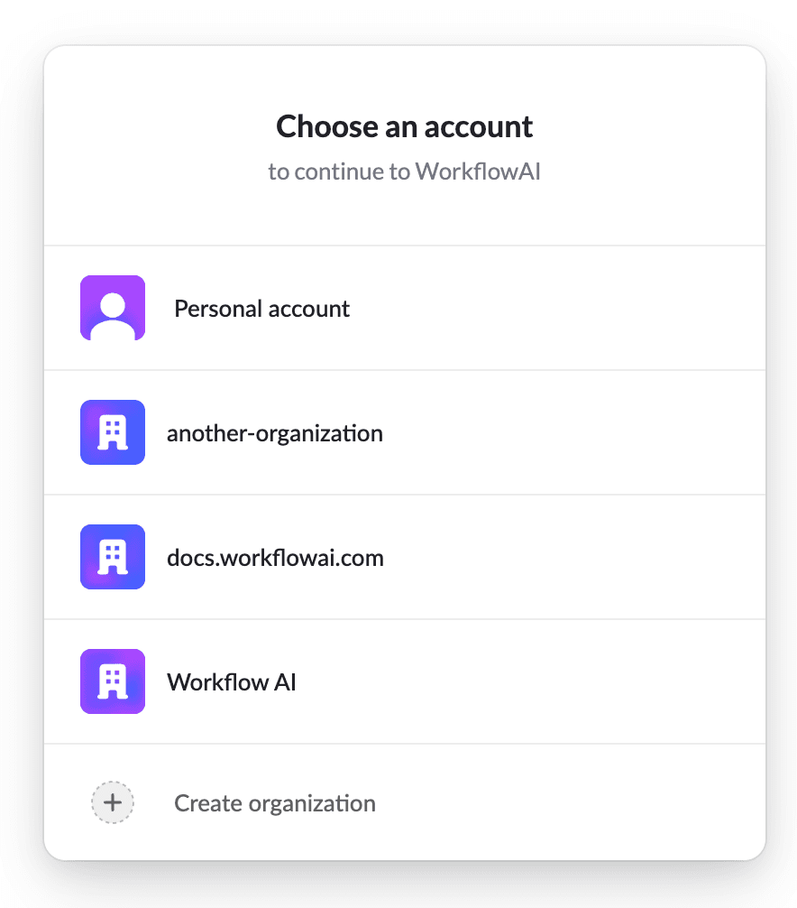
Task: Click the another-organization building icon
Action: tap(113, 431)
